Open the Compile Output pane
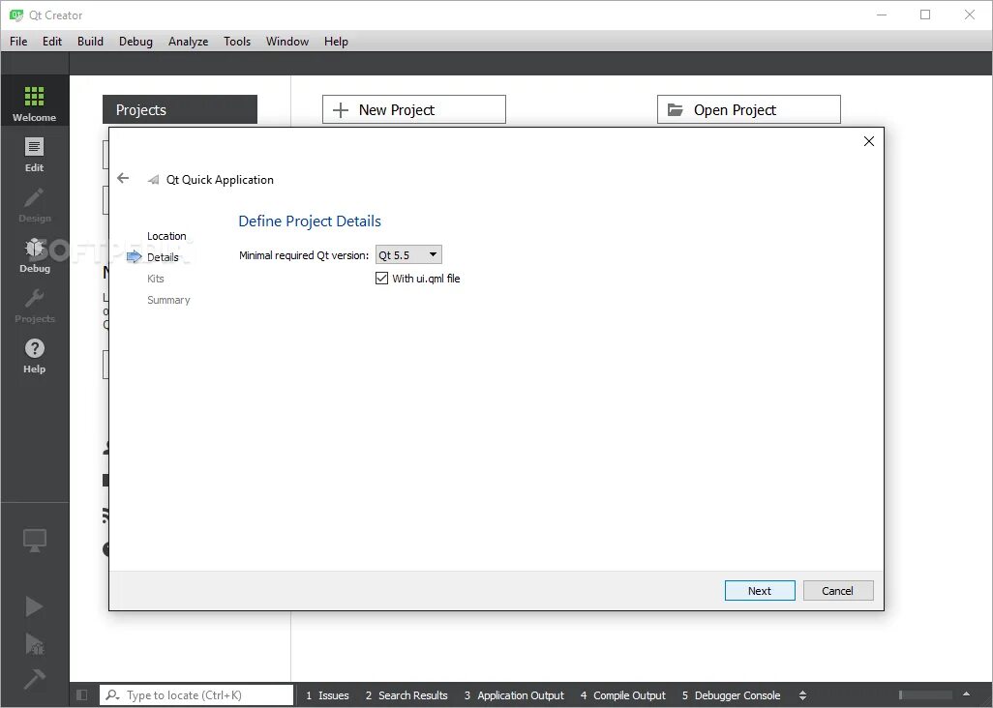The width and height of the screenshot is (993, 708). pyautogui.click(x=623, y=694)
